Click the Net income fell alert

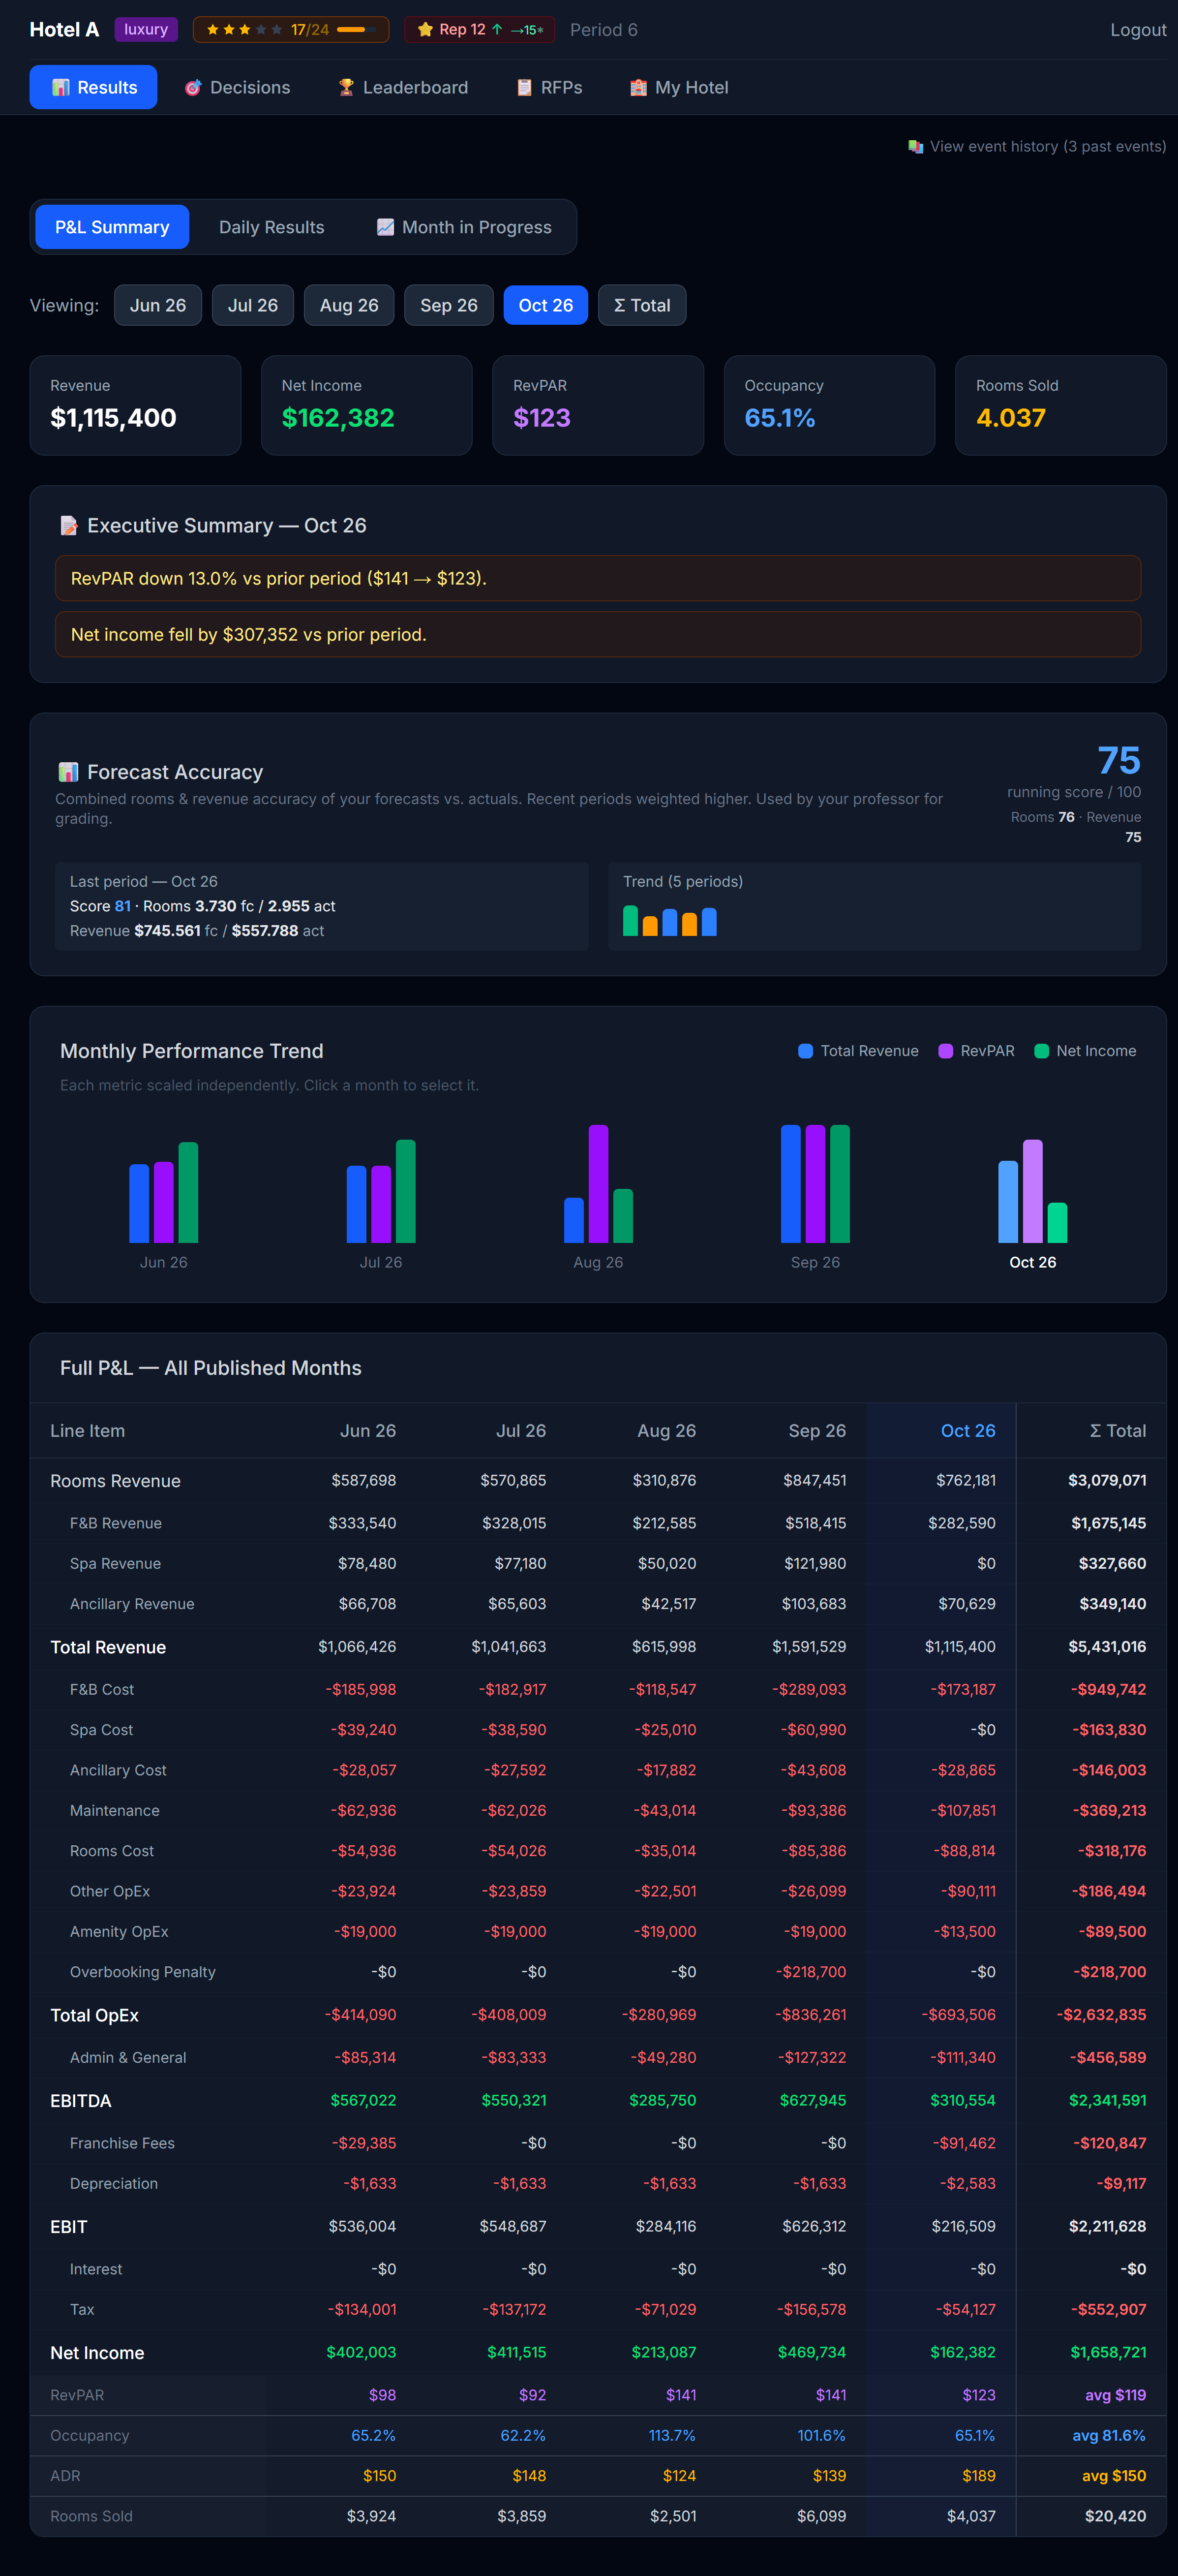coord(598,635)
